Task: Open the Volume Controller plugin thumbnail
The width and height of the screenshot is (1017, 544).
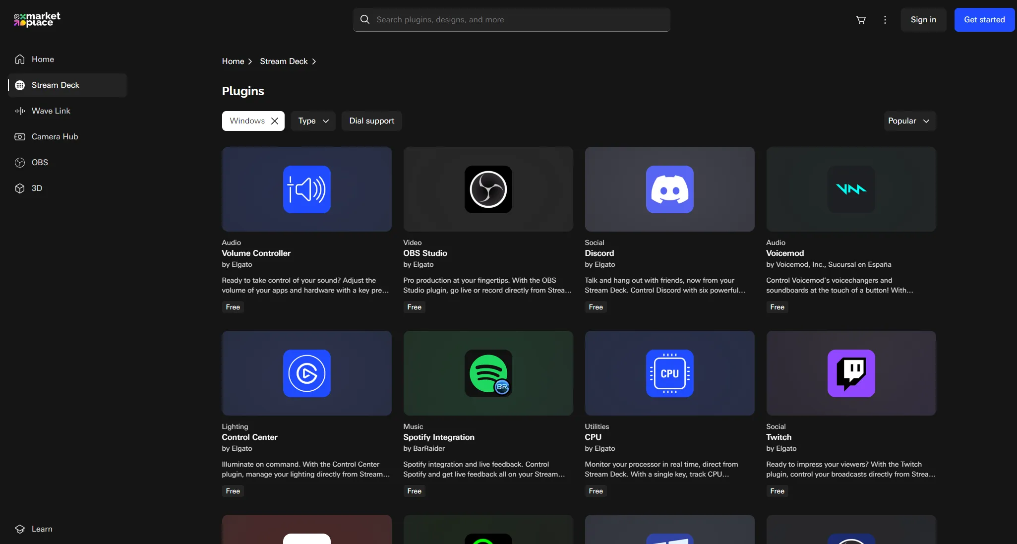Action: point(306,189)
